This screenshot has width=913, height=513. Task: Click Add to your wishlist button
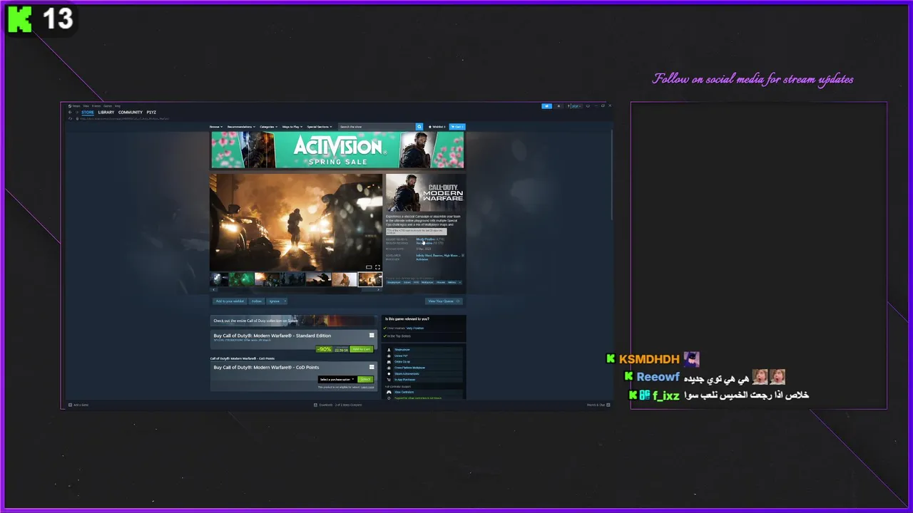click(x=229, y=301)
